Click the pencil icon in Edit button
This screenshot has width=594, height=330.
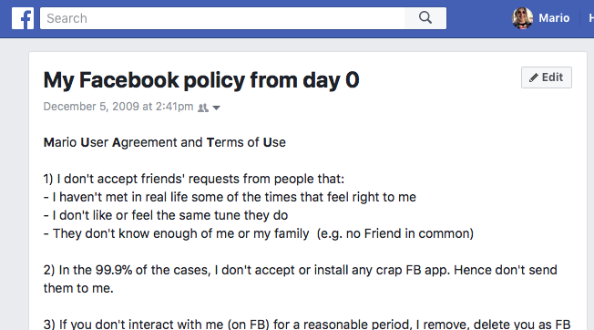[533, 77]
